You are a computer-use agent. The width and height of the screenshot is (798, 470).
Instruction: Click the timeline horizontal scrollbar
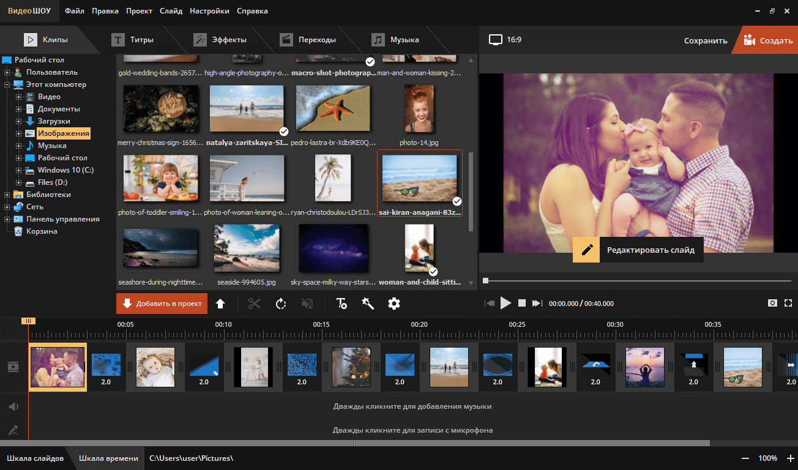[x=355, y=443]
